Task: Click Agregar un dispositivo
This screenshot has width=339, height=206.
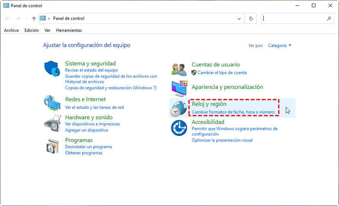Action: click(x=87, y=130)
